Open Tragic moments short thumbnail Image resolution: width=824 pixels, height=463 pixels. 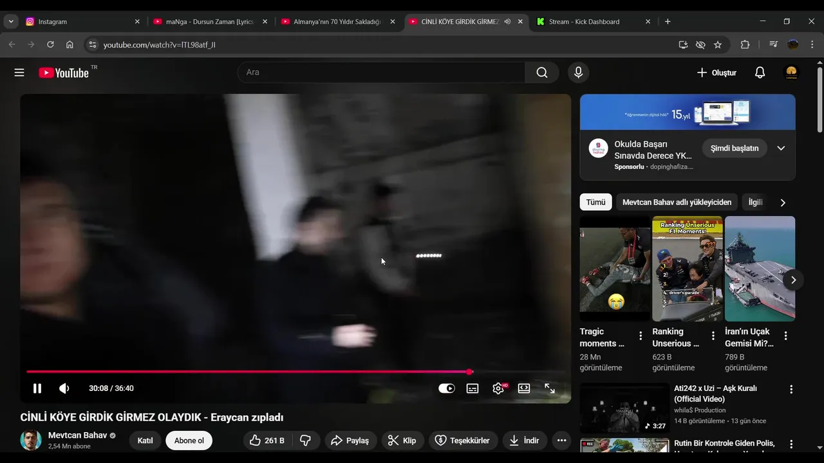point(615,269)
